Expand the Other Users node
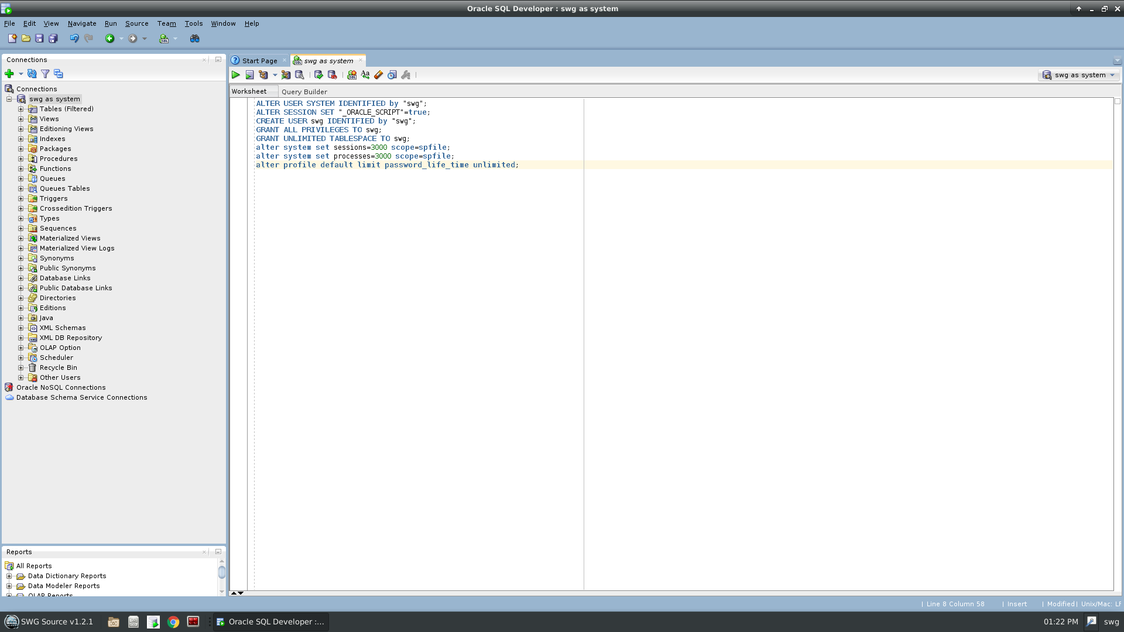 coord(21,378)
